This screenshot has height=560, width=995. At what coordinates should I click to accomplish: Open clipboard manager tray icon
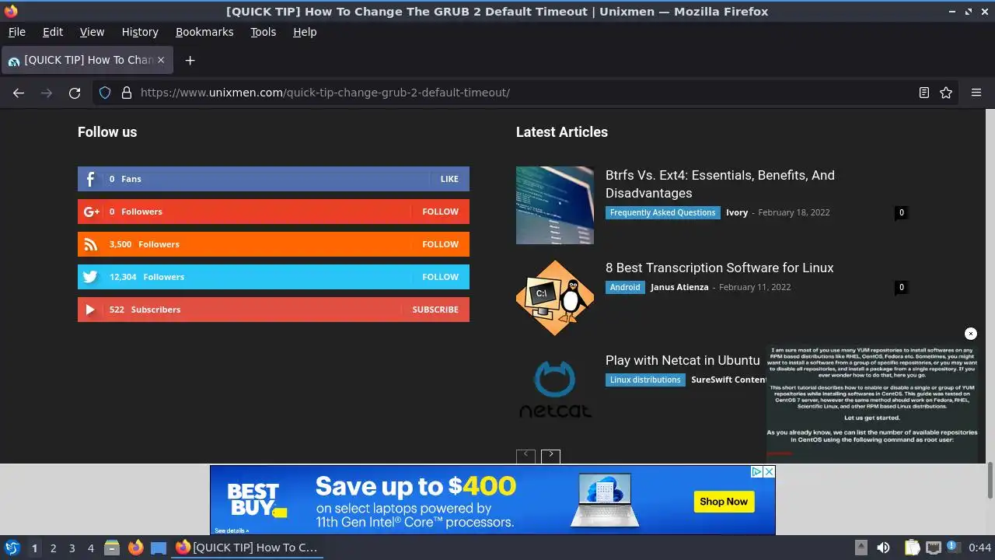coord(912,548)
